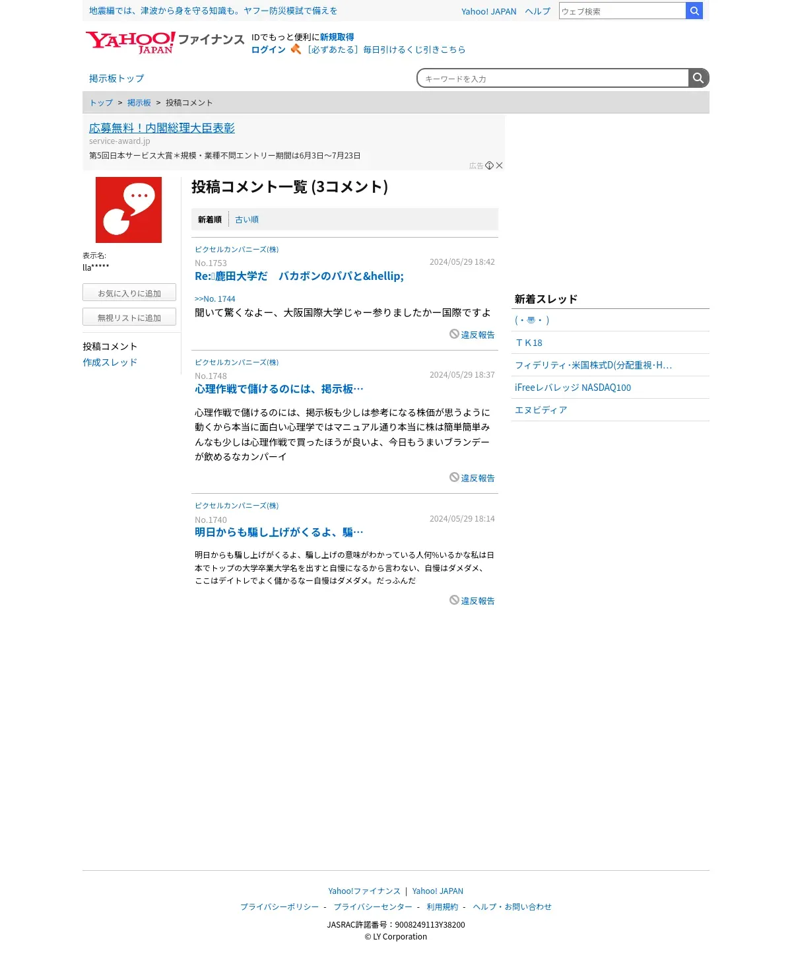Switch to 古い順 sort order
The width and height of the screenshot is (792, 958).
point(247,220)
